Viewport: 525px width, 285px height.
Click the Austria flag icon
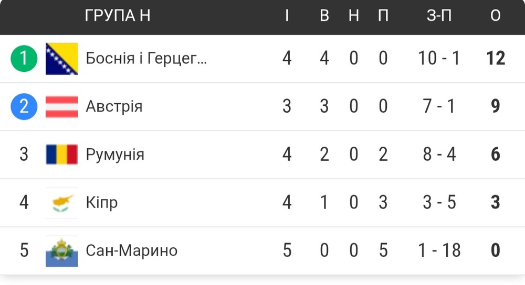[61, 106]
